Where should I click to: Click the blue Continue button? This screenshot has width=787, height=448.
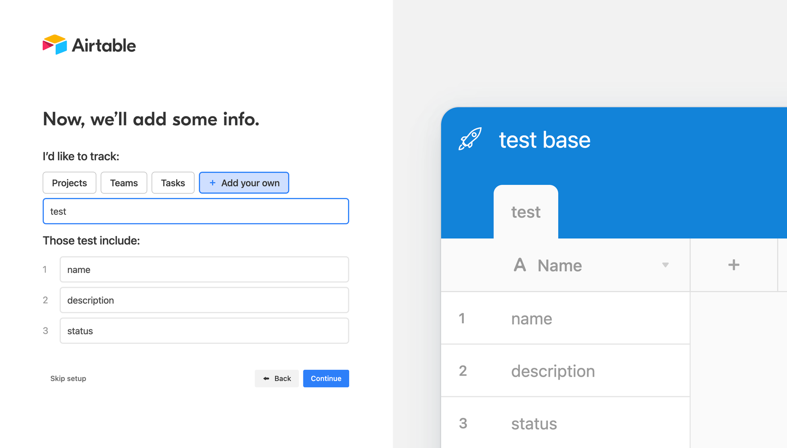pyautogui.click(x=326, y=379)
